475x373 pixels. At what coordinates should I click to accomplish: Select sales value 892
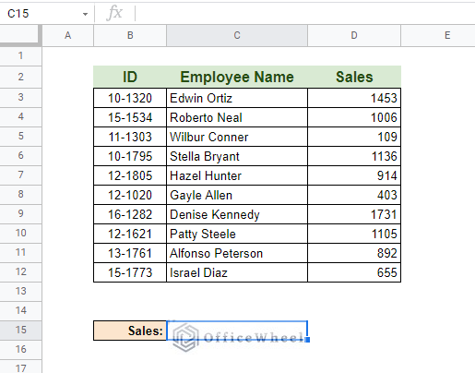tap(354, 253)
